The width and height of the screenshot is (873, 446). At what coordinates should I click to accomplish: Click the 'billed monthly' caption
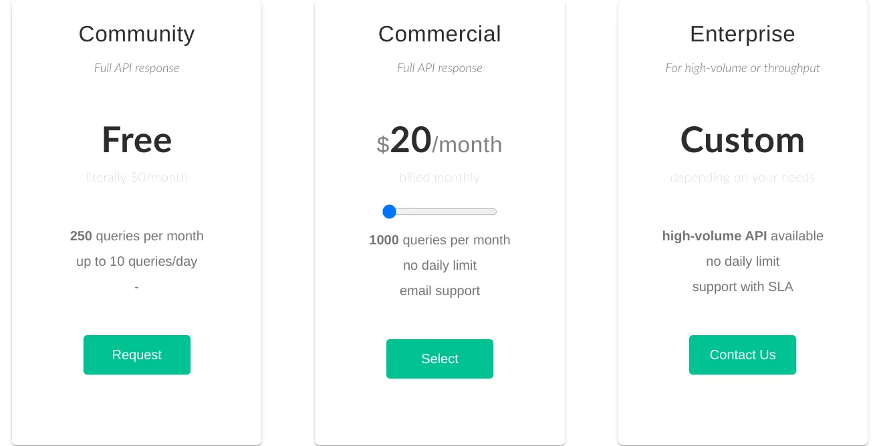(x=439, y=177)
